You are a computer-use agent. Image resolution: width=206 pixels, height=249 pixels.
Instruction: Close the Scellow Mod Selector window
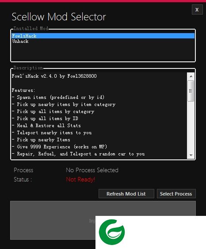click(x=197, y=10)
